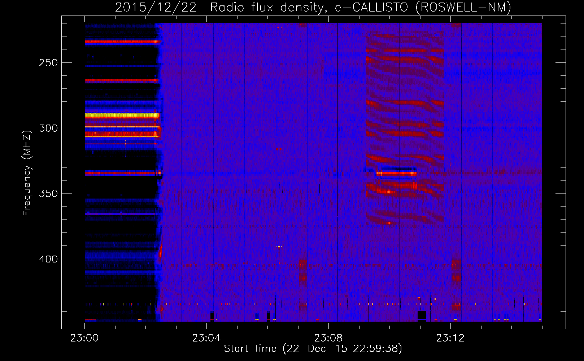Screen dimensions: 584x361
Task: Click the red patch near 410 MHz at 23:07
Action: [x=303, y=271]
